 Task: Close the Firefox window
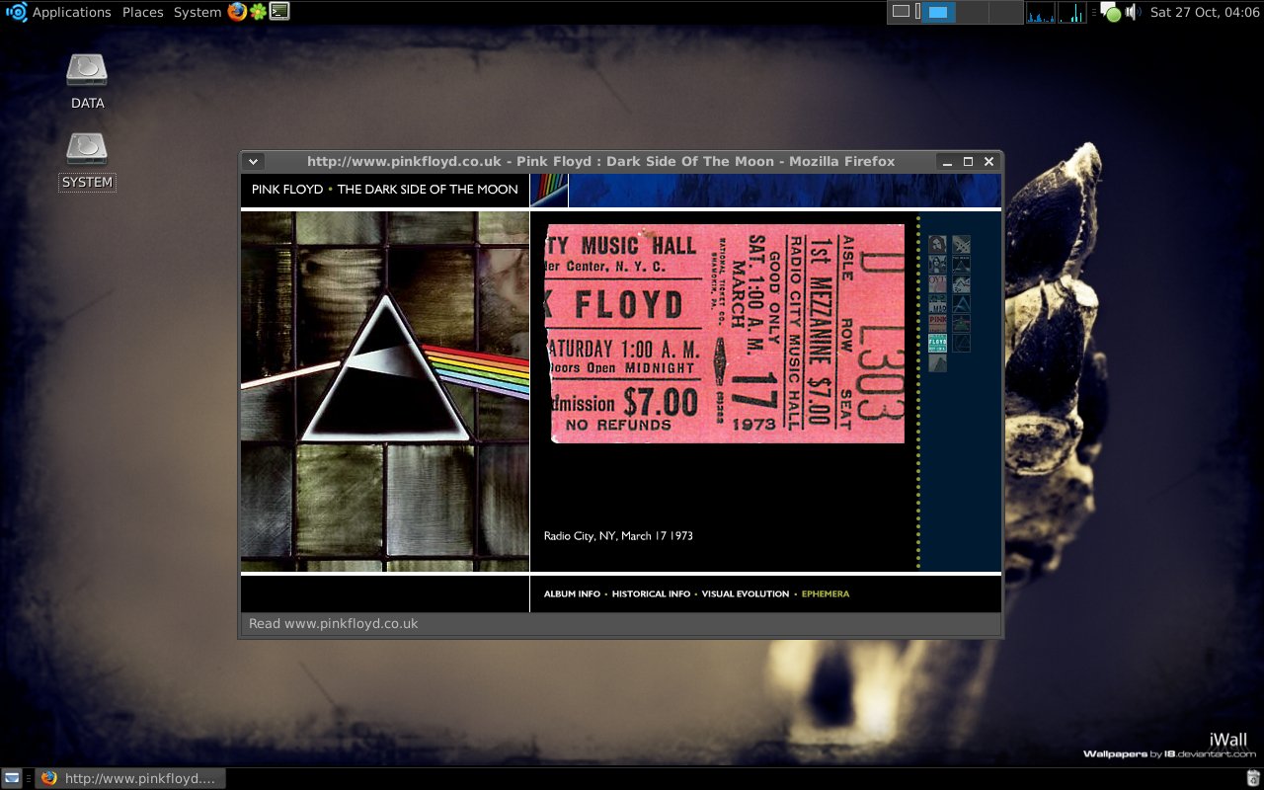click(x=988, y=161)
